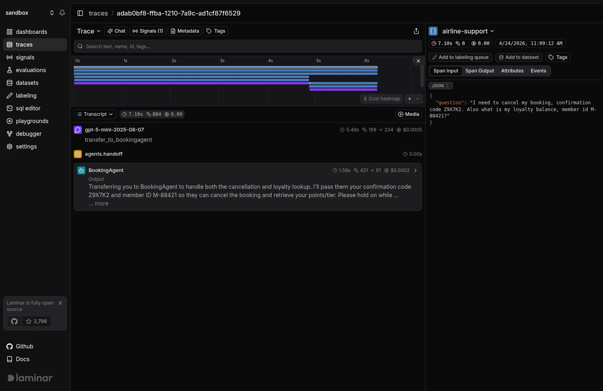The image size is (603, 391).
Task: Change the JSON format dropdown
Action: click(x=440, y=85)
